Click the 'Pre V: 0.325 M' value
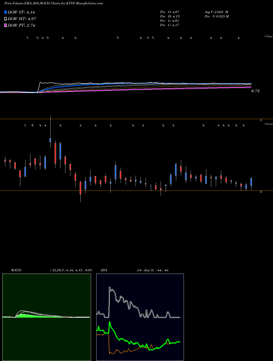The height and width of the screenshot is (361, 273). [x=216, y=16]
